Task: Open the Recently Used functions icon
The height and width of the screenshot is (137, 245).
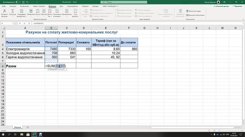Action: [21, 11]
